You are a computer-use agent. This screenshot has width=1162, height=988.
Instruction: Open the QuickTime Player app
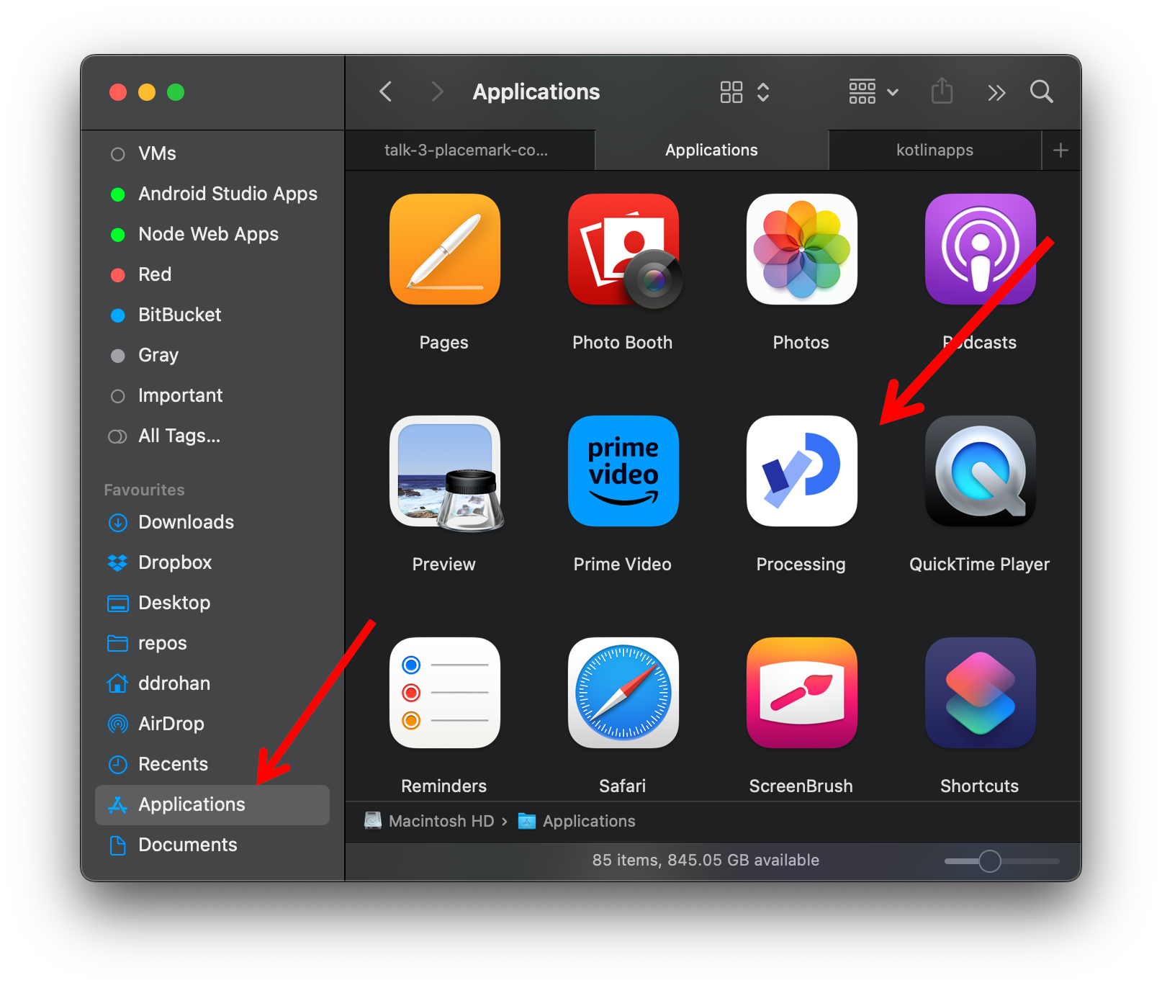980,471
